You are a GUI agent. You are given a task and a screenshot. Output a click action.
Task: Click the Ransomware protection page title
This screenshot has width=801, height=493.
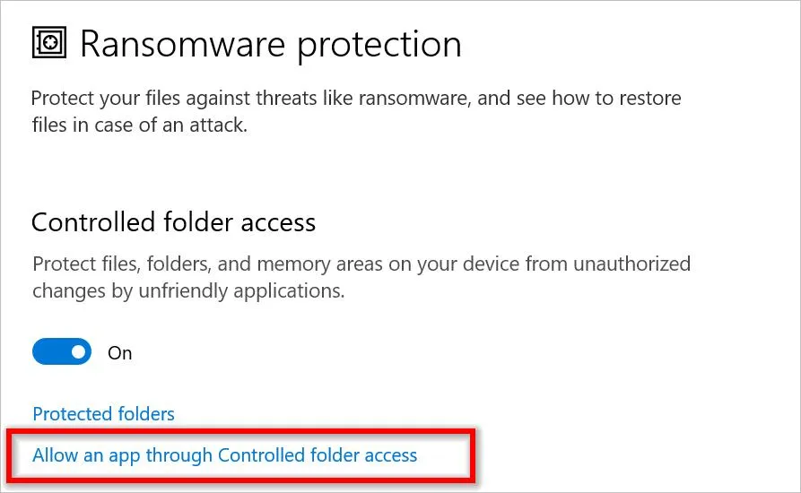[x=271, y=45]
